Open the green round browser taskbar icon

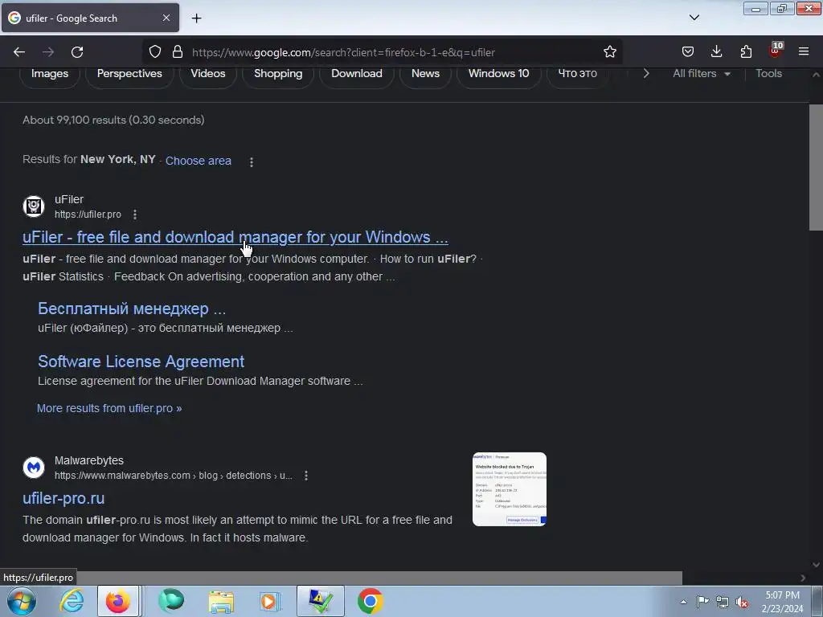[x=171, y=601]
